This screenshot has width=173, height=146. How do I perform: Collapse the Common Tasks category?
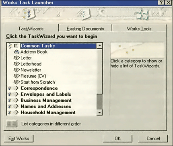point(38,46)
